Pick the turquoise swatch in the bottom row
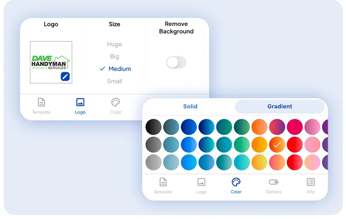The width and height of the screenshot is (346, 219). click(x=242, y=163)
